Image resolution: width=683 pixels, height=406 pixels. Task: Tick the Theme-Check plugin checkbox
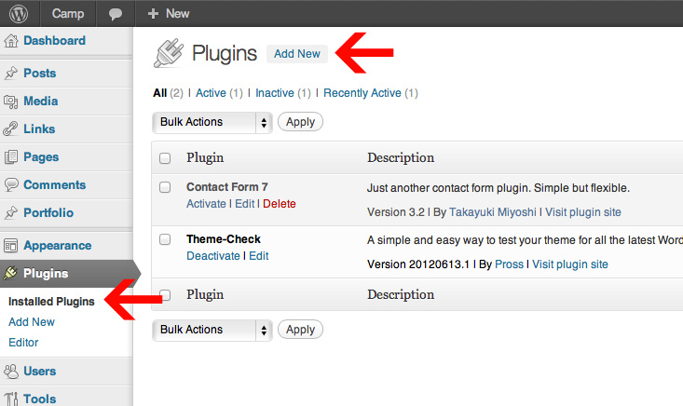coord(165,239)
